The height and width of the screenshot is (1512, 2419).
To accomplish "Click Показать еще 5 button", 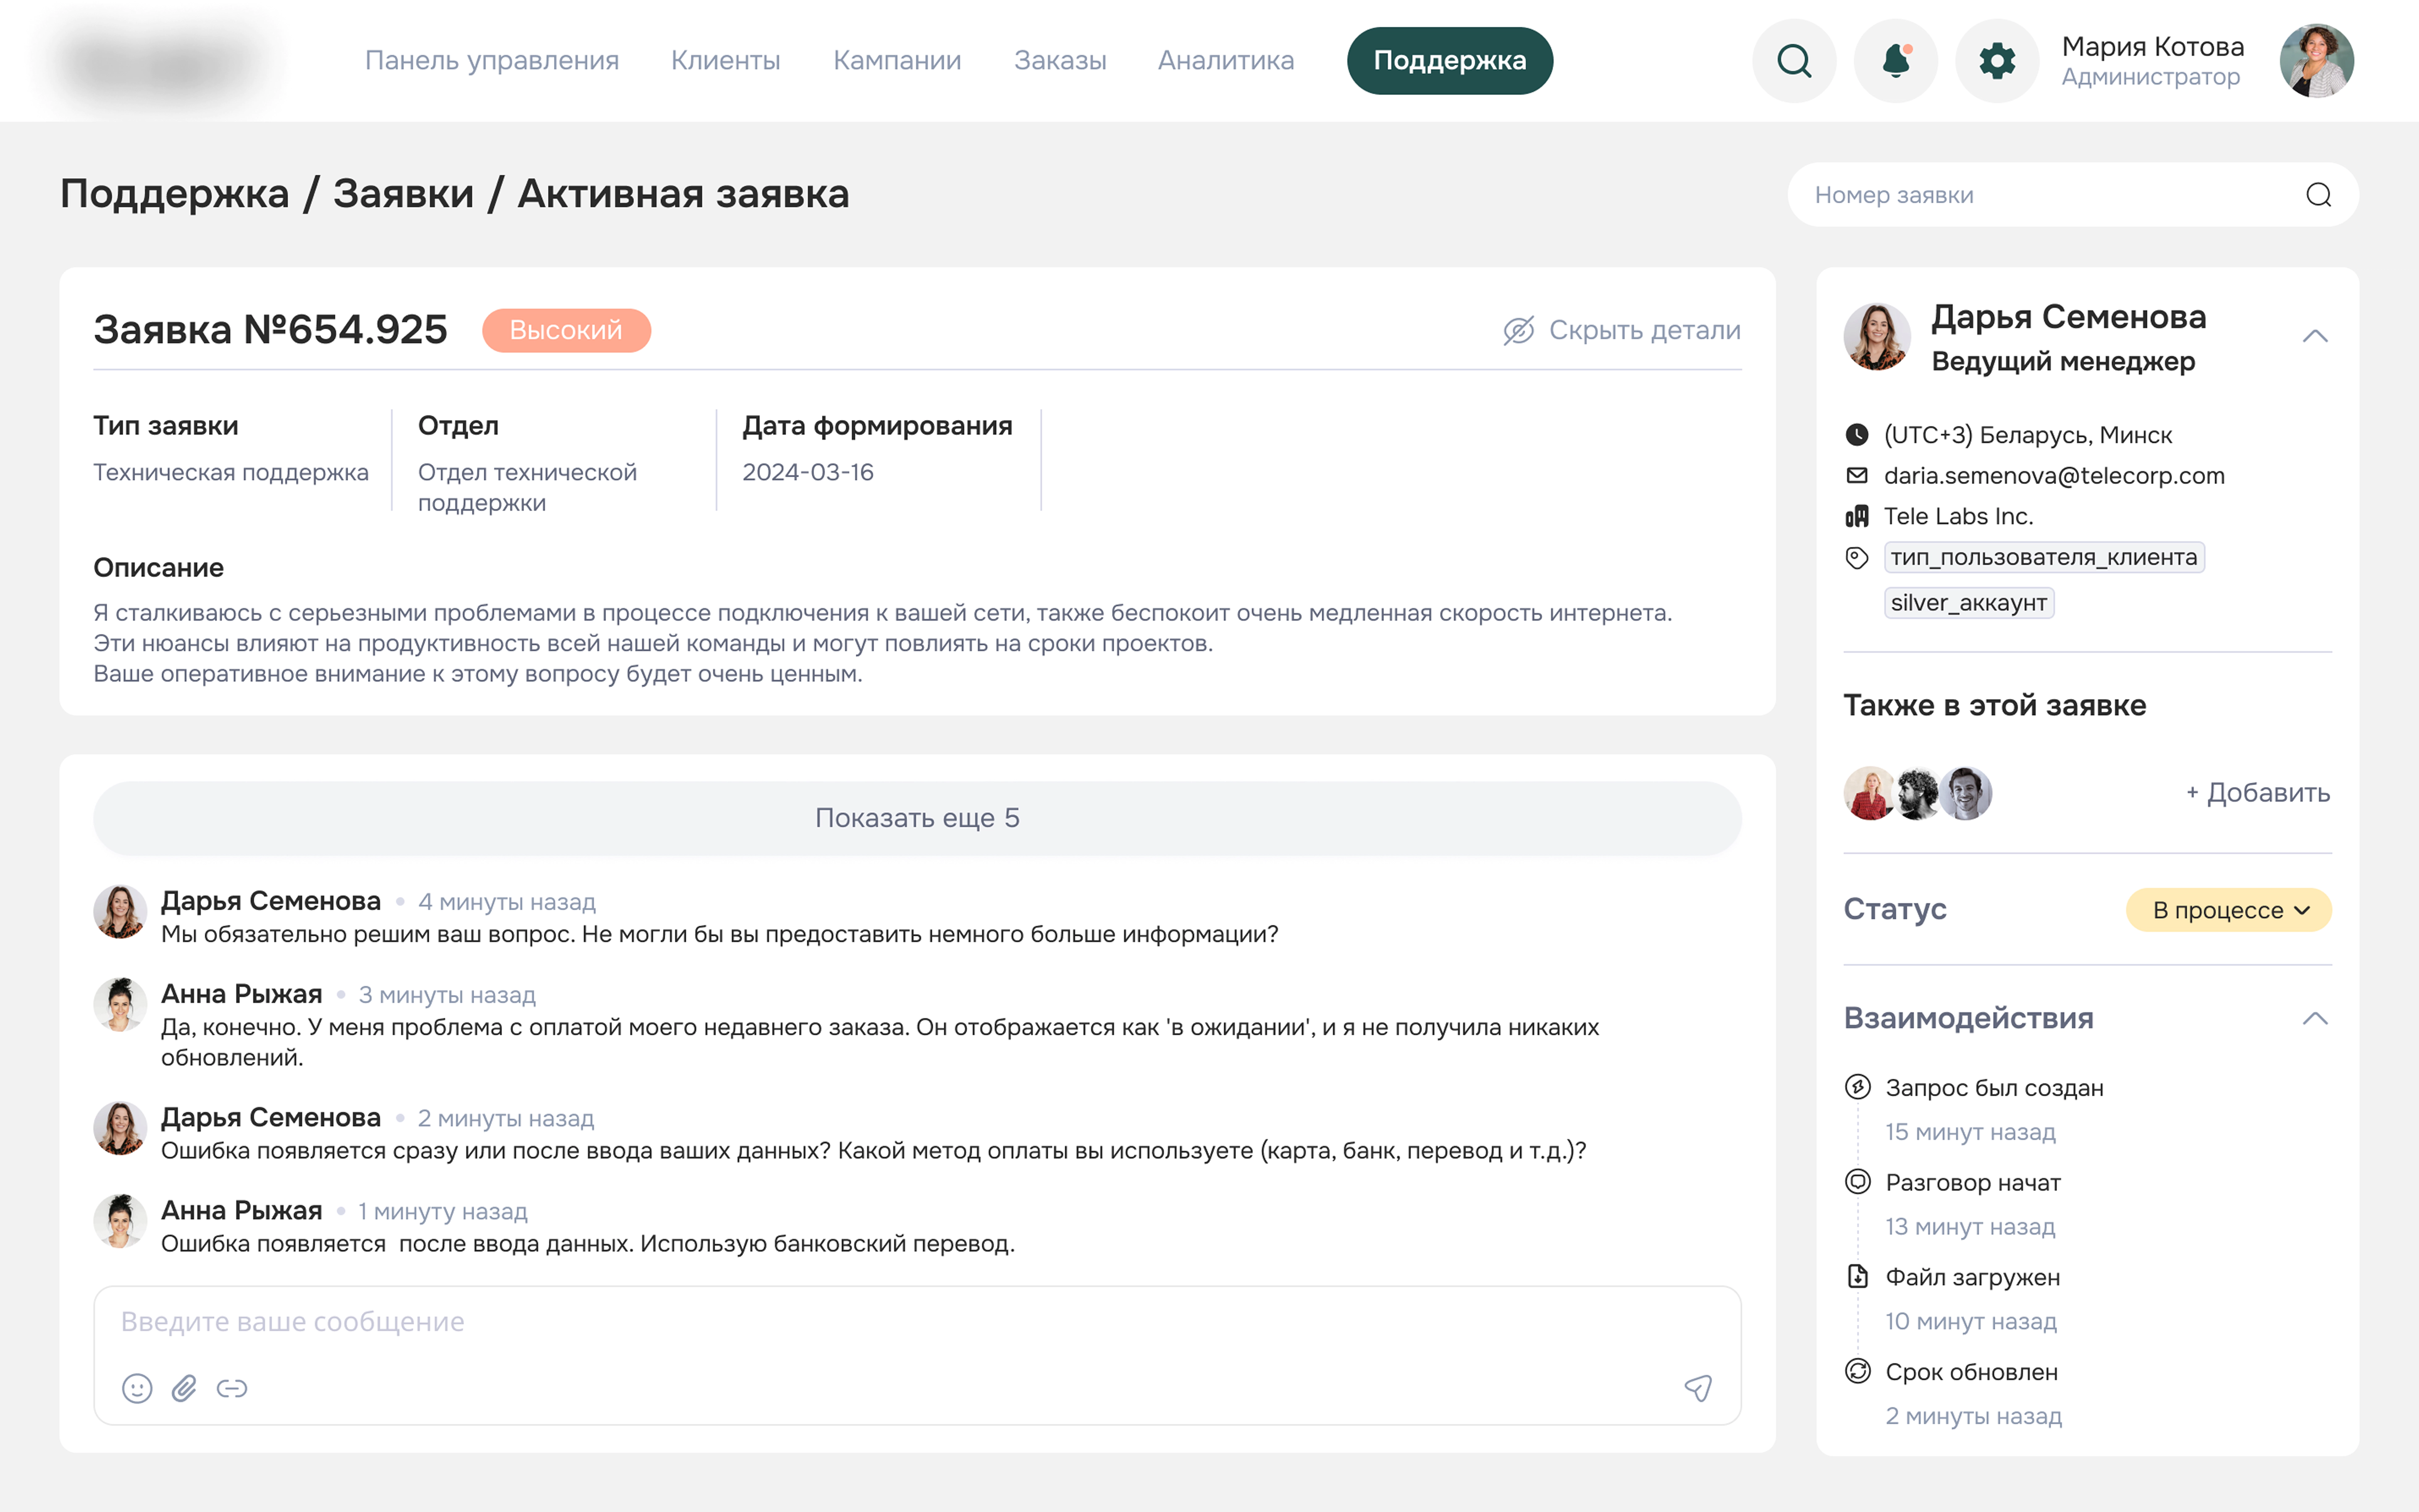I will (x=917, y=818).
